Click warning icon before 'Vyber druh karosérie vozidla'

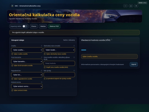pos(12,66)
